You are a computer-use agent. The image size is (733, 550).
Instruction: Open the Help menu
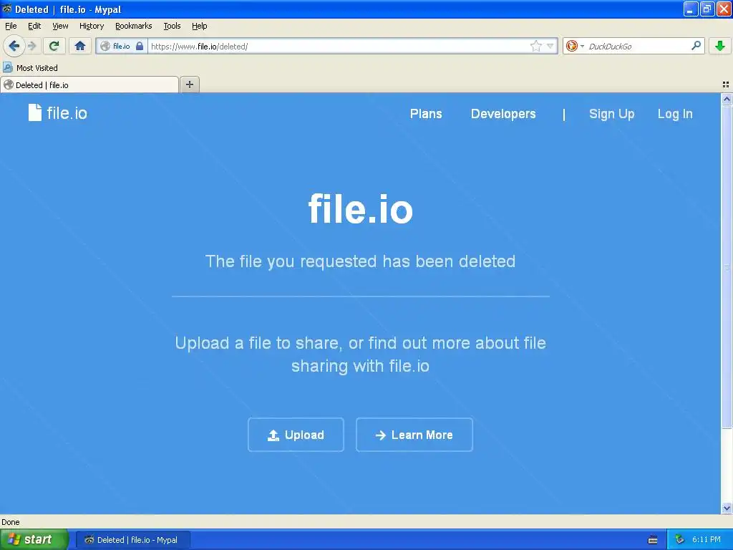[x=199, y=26]
